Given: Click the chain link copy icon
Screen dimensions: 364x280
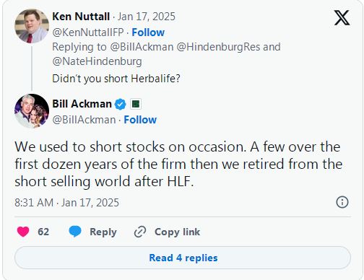Looking at the screenshot, I should 140,232.
